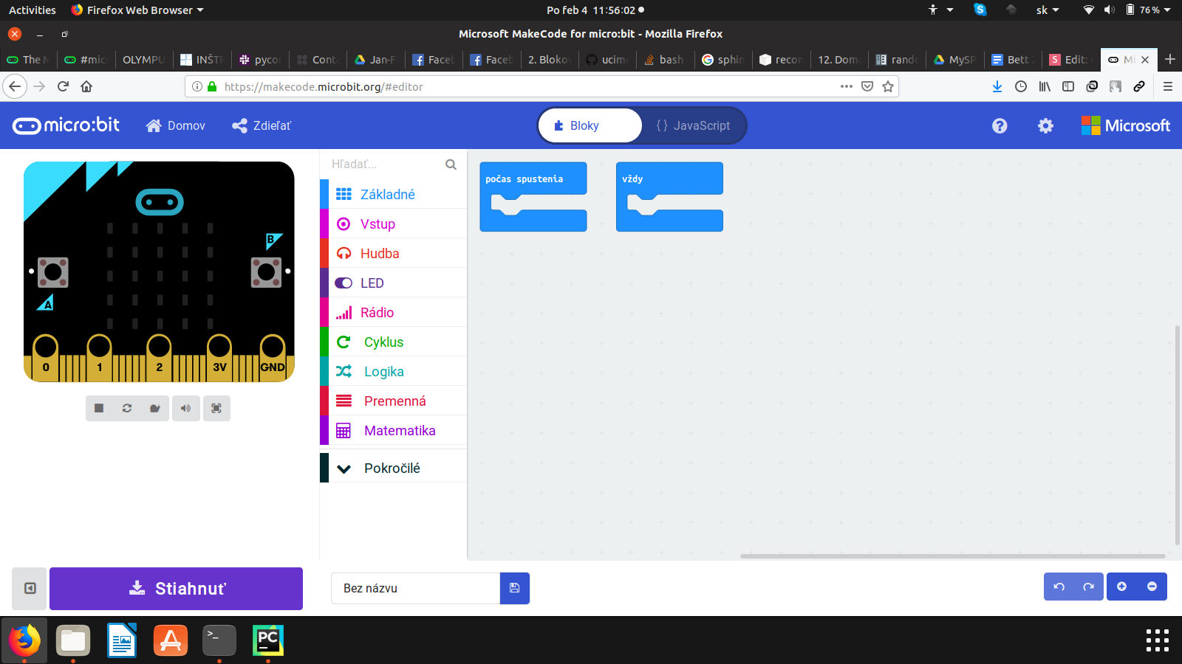This screenshot has width=1182, height=664.
Task: Redo the block change
Action: [x=1089, y=587]
